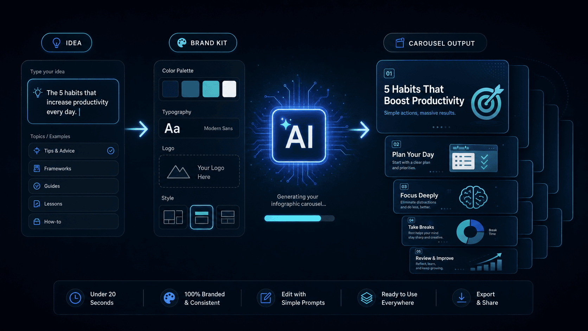The image size is (588, 331).
Task: Open the Review & Improve slide
Action: pyautogui.click(x=464, y=261)
